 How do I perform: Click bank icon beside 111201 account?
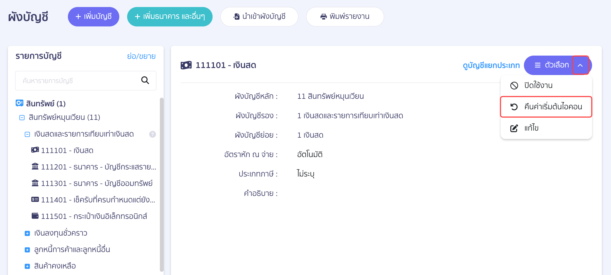[35, 166]
